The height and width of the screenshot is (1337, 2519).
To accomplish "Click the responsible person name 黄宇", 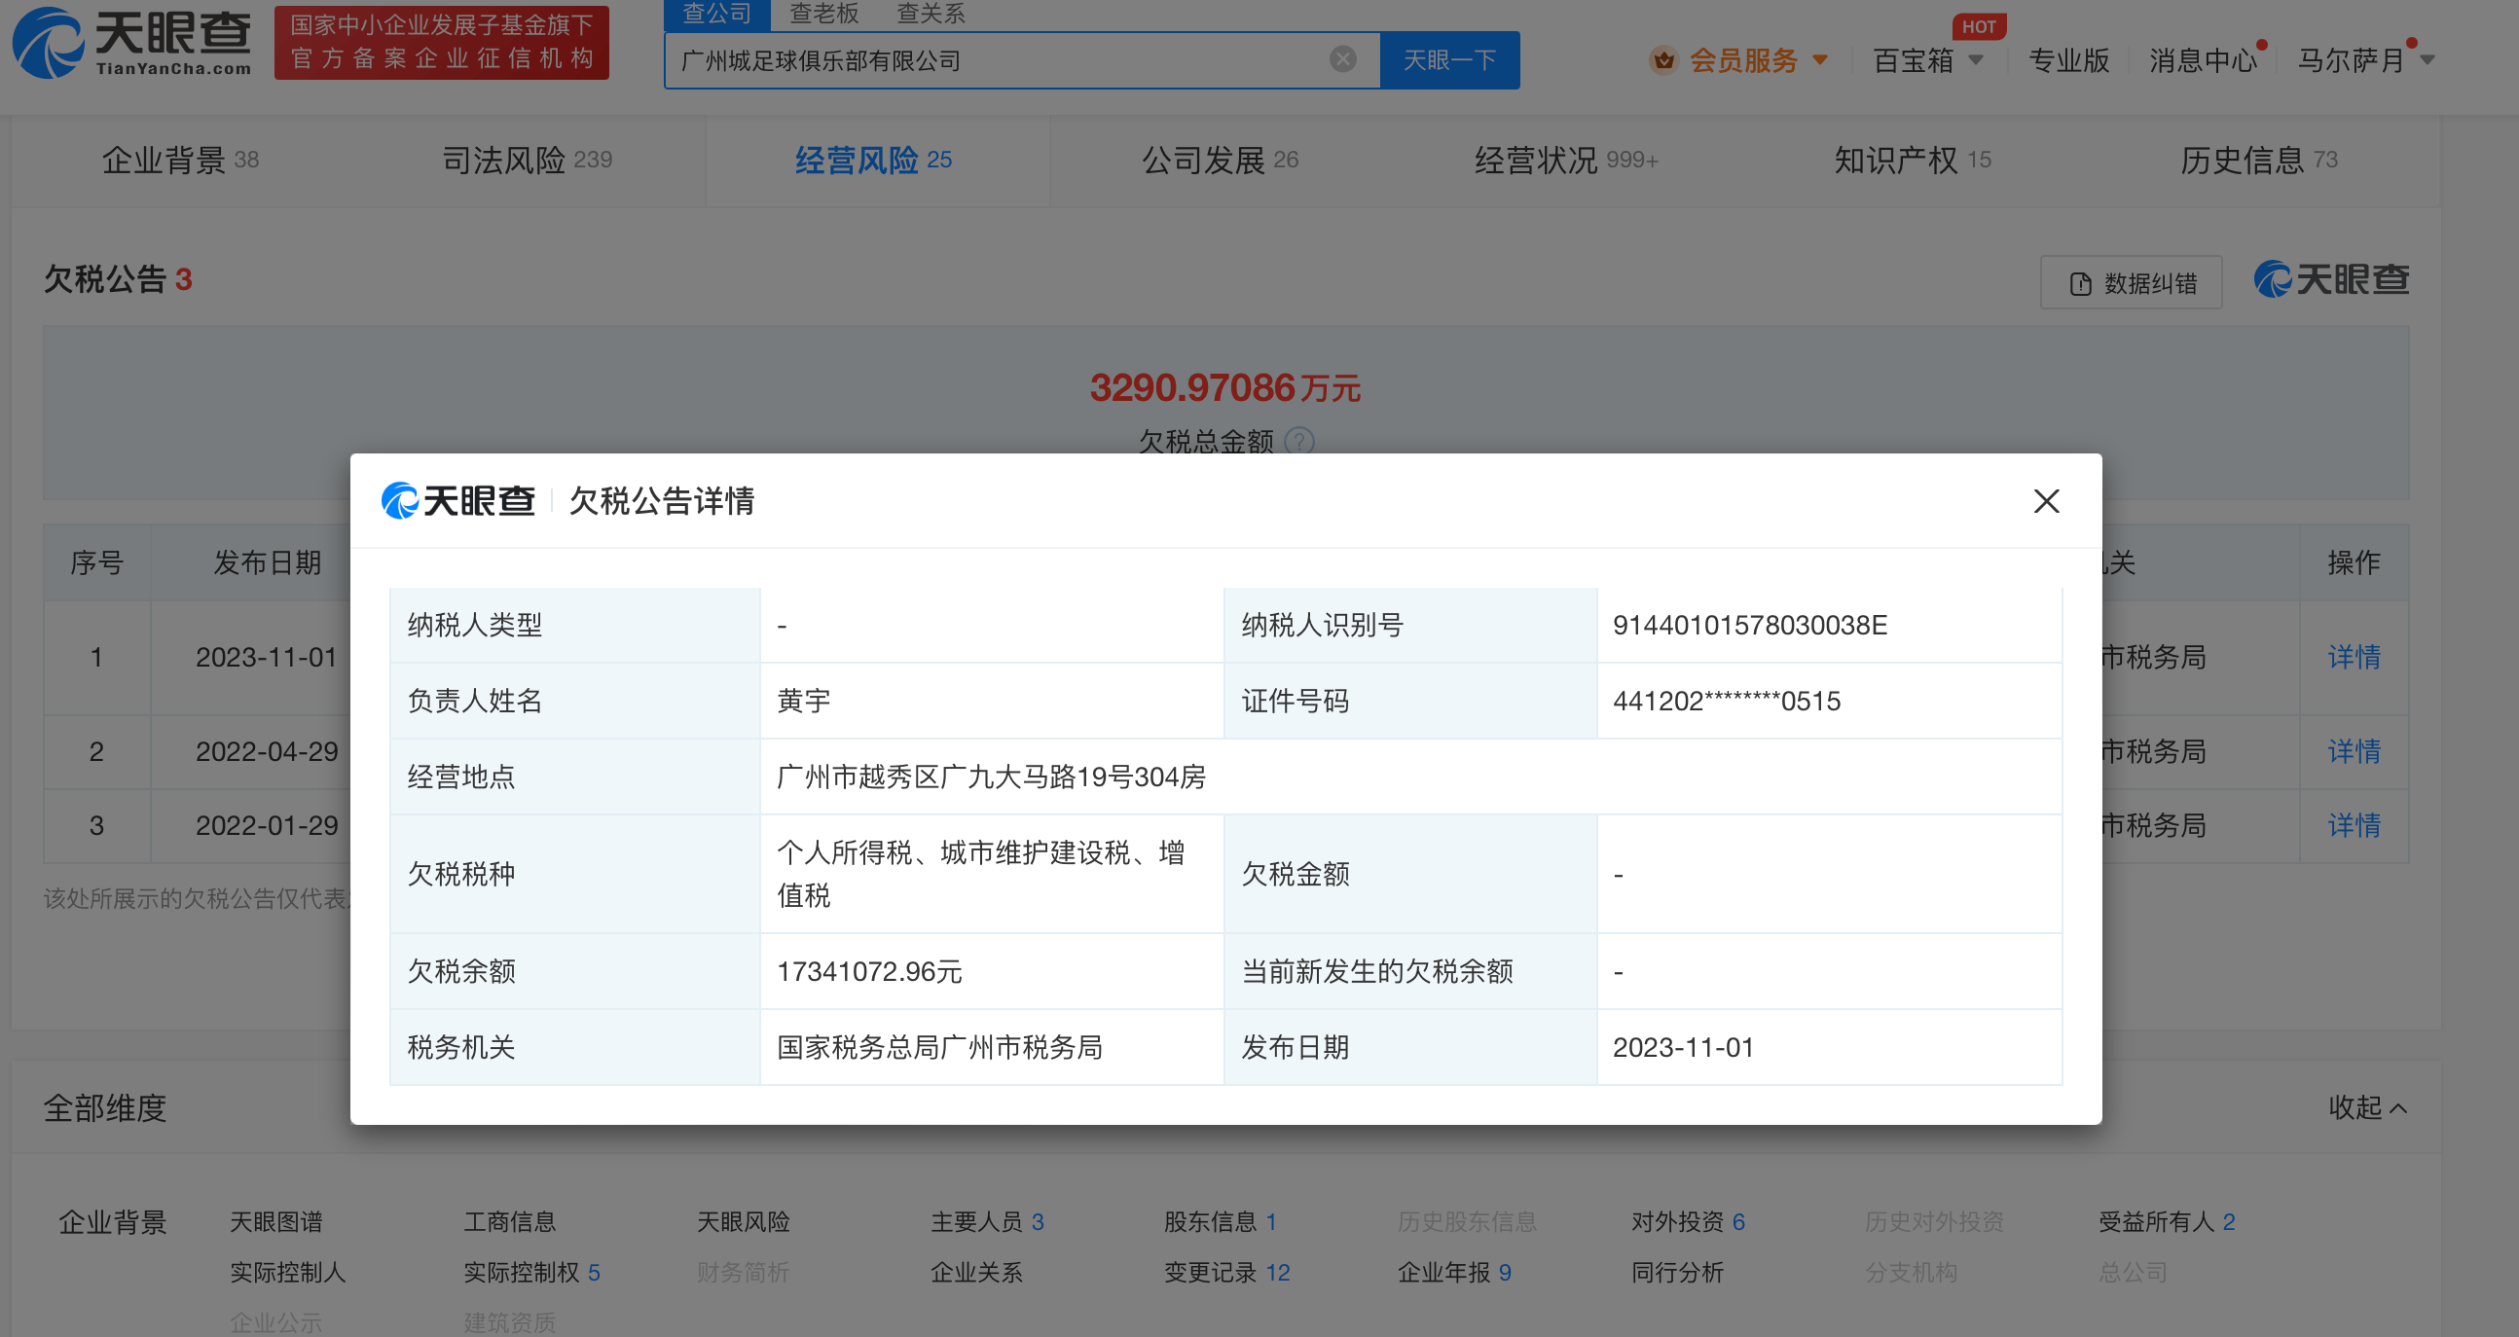I will point(804,701).
